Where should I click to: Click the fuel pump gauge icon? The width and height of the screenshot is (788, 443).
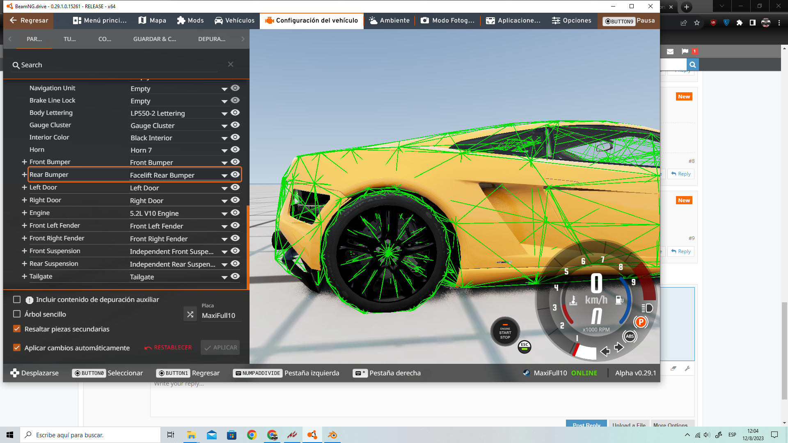(x=619, y=300)
